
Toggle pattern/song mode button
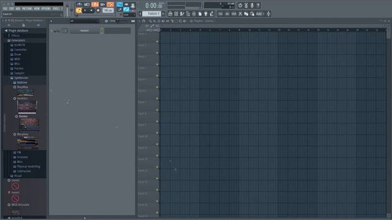coord(78,10)
